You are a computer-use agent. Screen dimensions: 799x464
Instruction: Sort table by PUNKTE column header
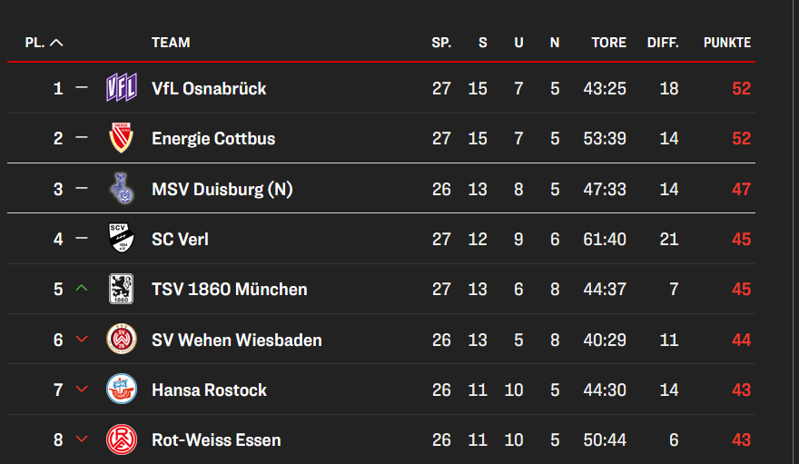726,43
